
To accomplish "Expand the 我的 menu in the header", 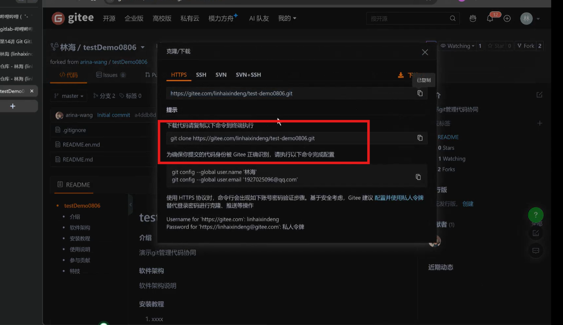I will tap(287, 19).
